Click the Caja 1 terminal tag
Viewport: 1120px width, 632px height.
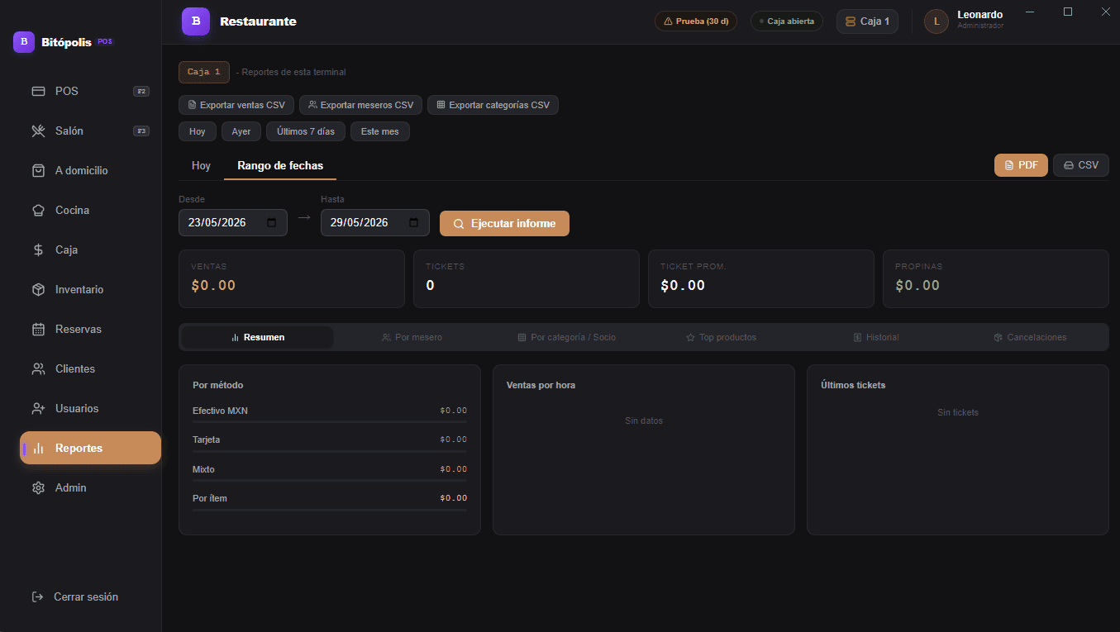pos(204,72)
